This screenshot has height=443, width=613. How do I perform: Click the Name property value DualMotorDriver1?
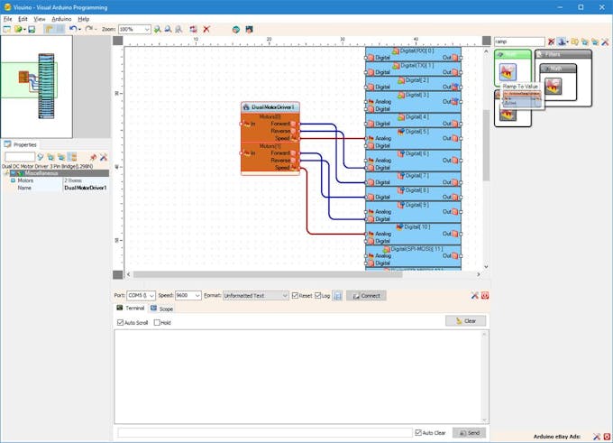click(86, 188)
